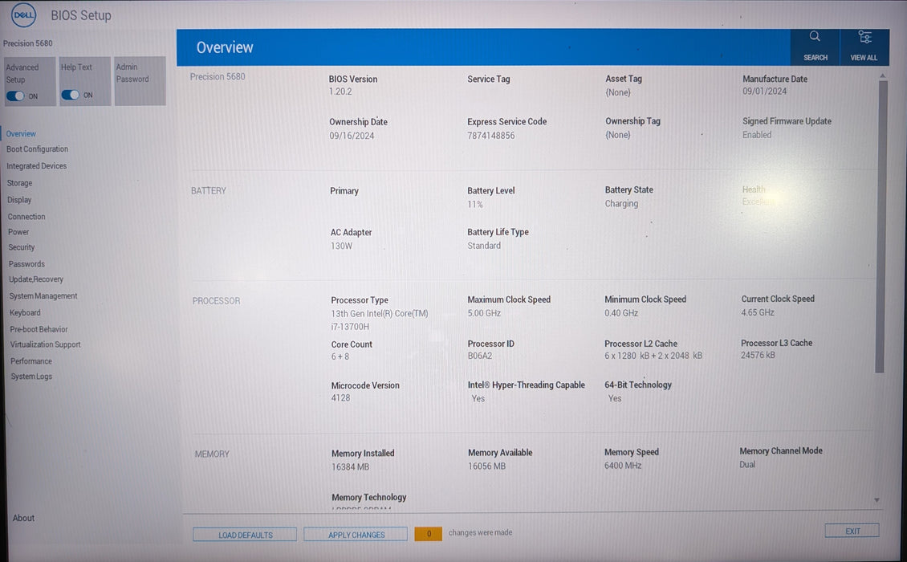Click the Processor Type i7-13700H text
907x562 pixels.
[350, 327]
